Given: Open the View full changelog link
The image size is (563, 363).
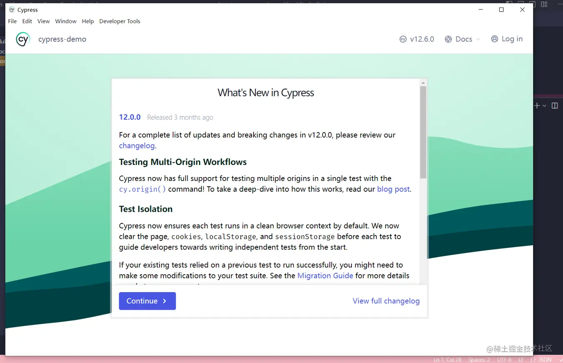Looking at the screenshot, I should click(386, 301).
